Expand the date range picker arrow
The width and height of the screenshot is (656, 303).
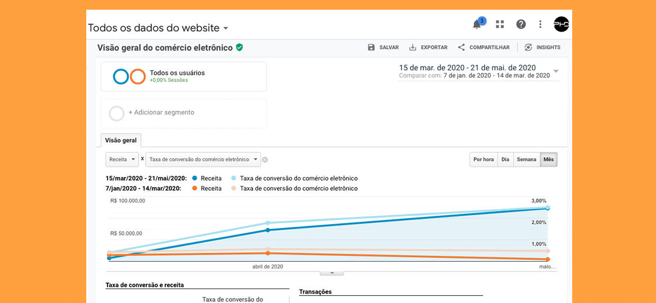(x=556, y=71)
